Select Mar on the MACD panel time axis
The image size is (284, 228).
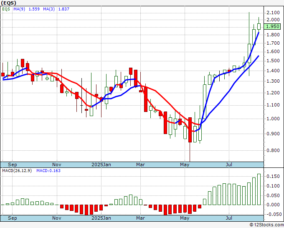pos(141,218)
